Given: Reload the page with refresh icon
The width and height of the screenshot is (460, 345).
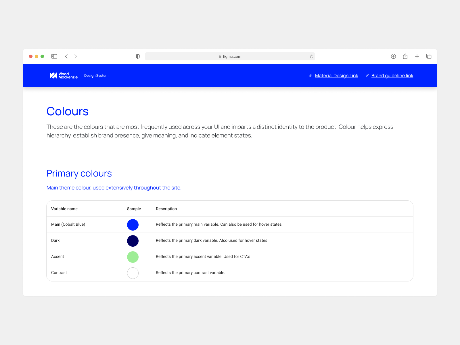Looking at the screenshot, I should point(311,57).
